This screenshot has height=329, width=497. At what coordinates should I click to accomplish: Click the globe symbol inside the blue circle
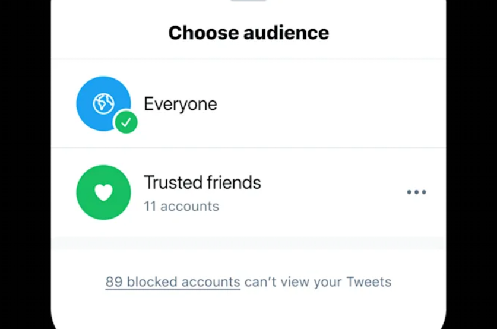click(x=104, y=104)
